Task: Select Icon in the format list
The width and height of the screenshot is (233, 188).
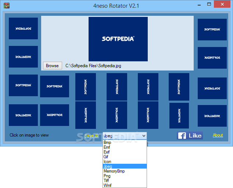Action: pos(125,162)
